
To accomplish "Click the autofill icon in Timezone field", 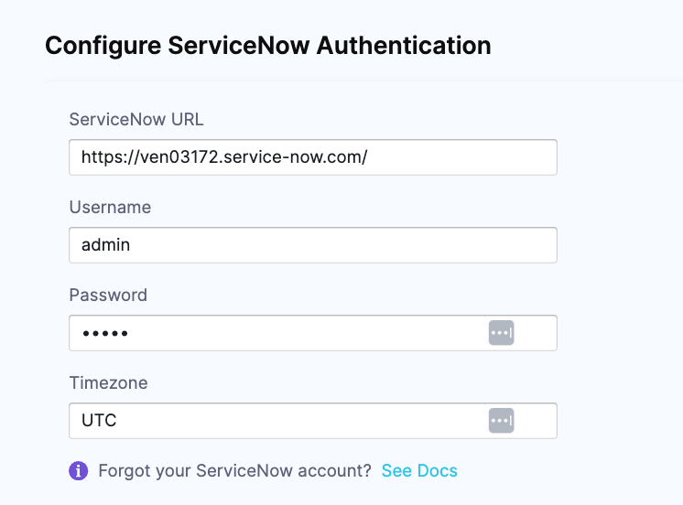I will tap(501, 421).
